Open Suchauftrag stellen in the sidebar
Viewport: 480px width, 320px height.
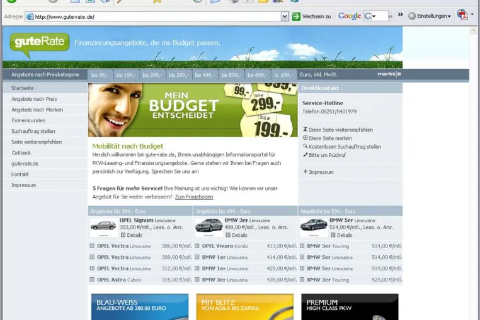pyautogui.click(x=45, y=131)
